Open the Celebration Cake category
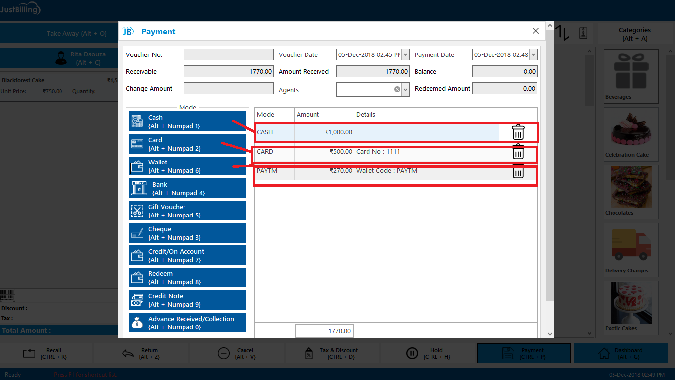This screenshot has width=675, height=380. tap(631, 134)
